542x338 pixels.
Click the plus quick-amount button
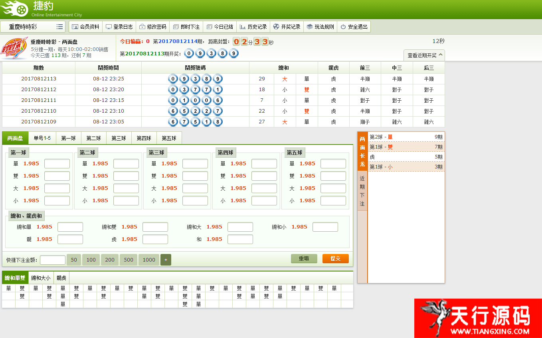[x=166, y=260]
